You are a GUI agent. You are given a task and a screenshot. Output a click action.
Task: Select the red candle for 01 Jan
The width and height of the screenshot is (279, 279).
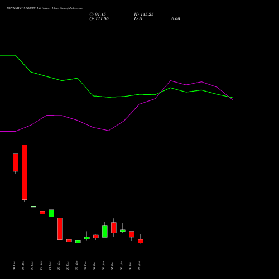tap(96, 237)
